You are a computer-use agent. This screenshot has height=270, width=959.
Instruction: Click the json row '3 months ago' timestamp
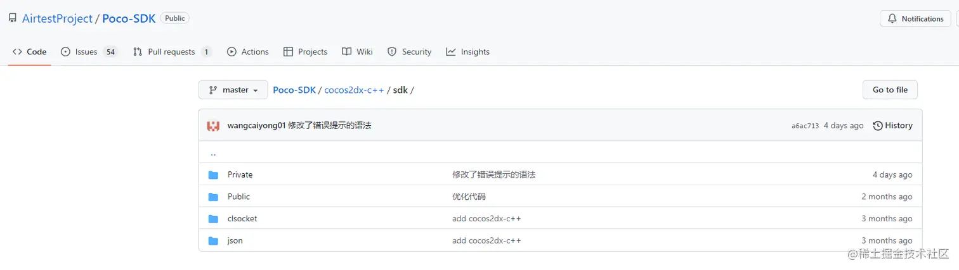tap(887, 240)
